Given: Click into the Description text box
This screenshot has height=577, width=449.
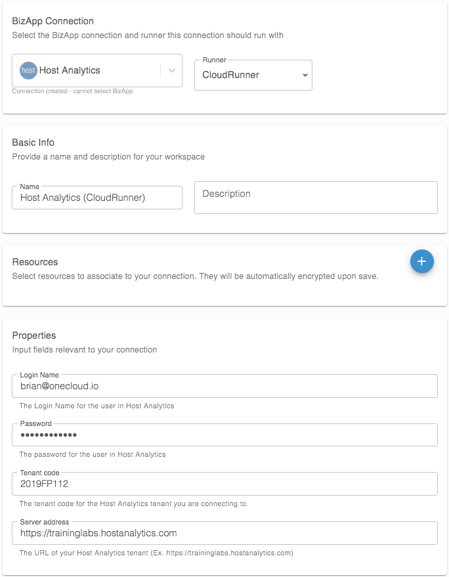Looking at the screenshot, I should click(x=316, y=198).
